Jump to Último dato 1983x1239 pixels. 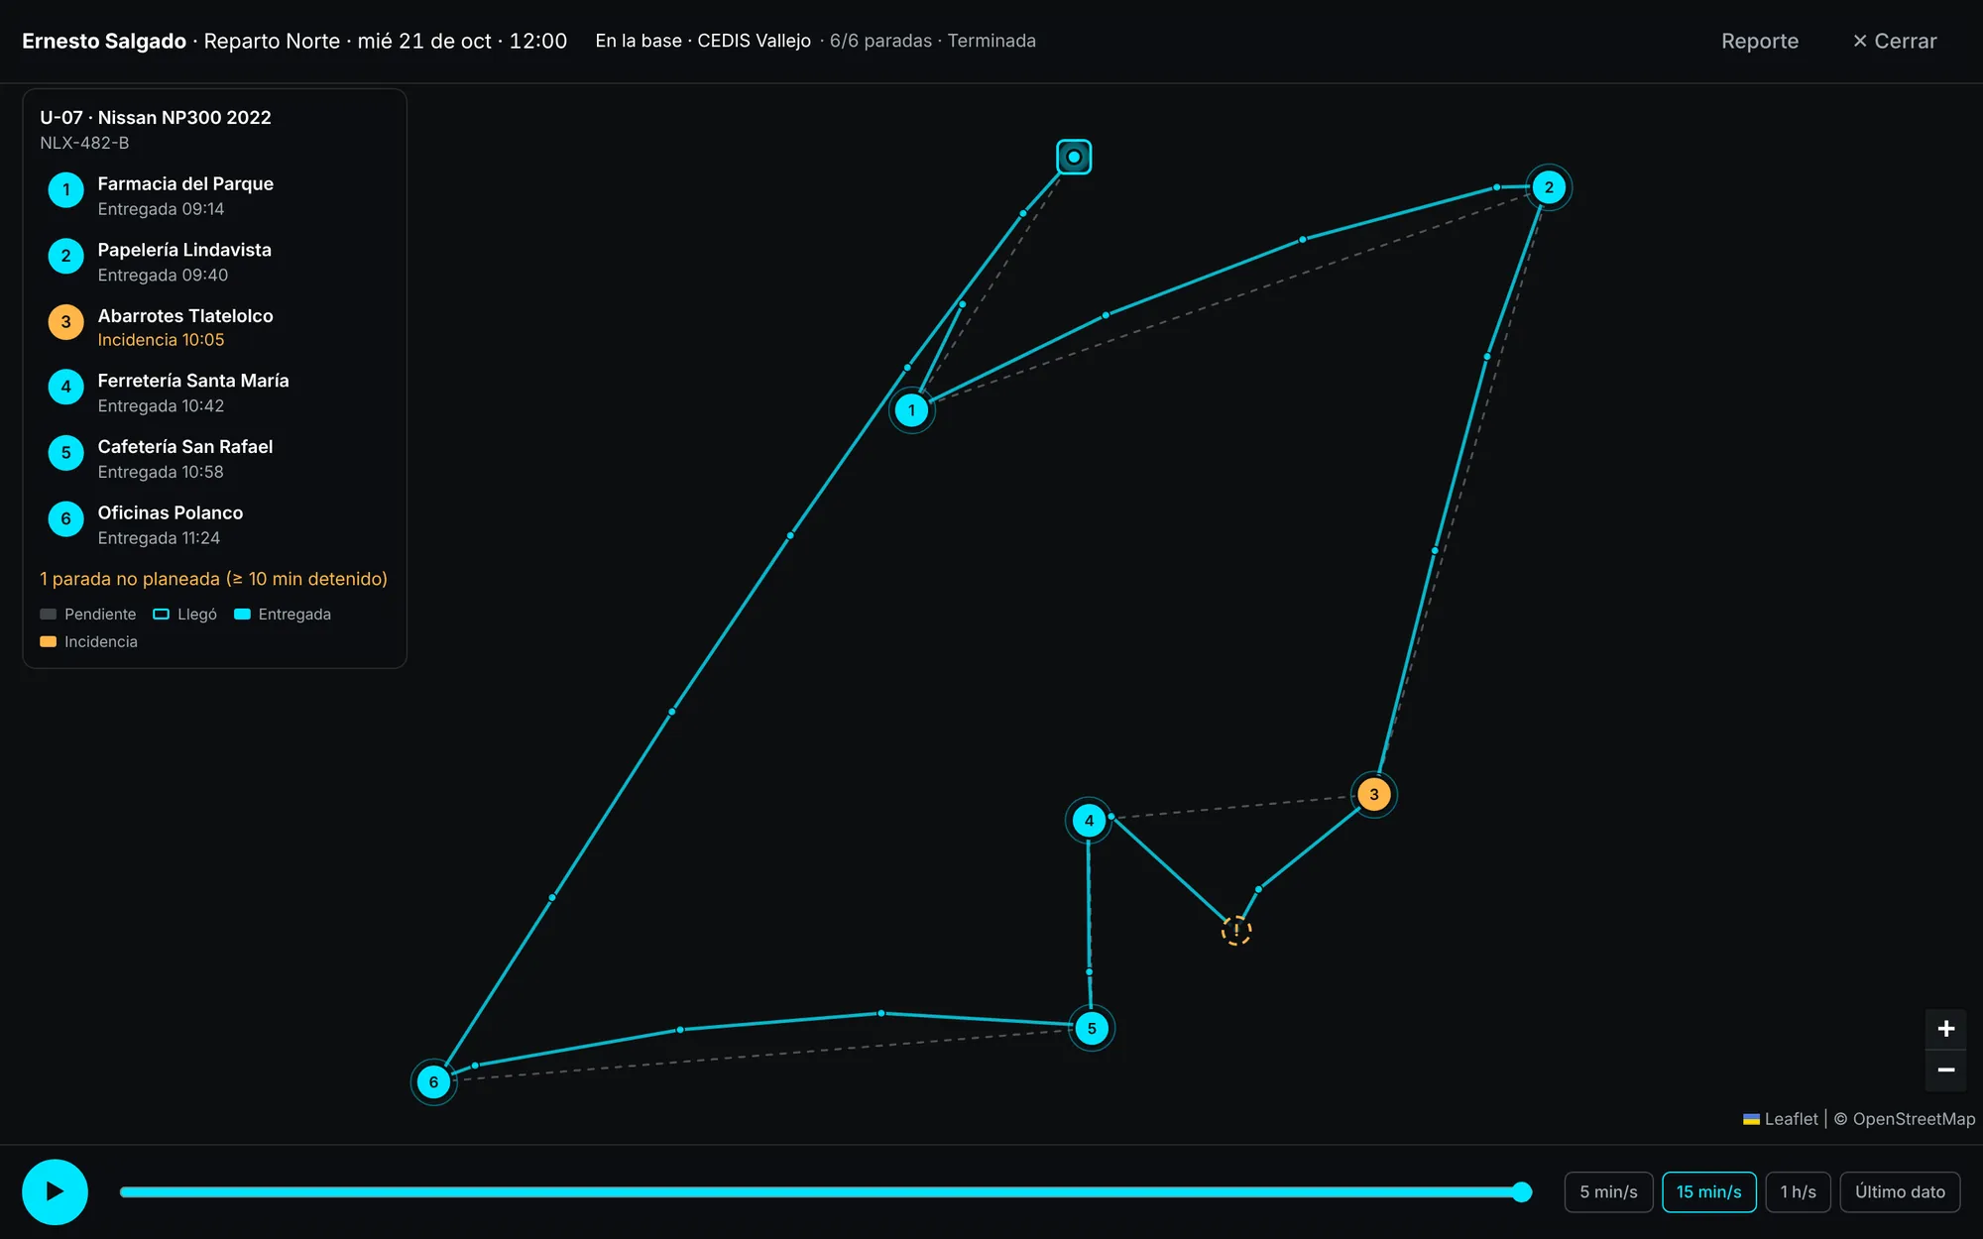click(1900, 1191)
